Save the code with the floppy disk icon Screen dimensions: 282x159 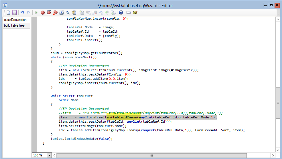coord(14,13)
